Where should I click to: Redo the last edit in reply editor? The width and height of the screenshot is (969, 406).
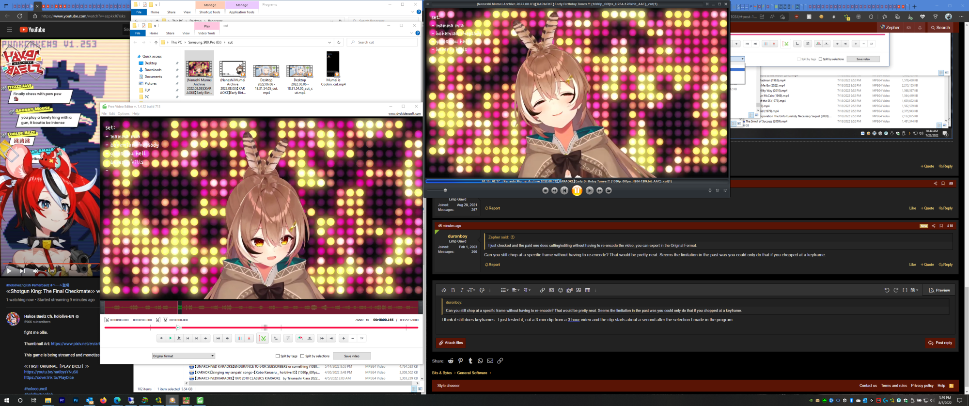point(896,290)
